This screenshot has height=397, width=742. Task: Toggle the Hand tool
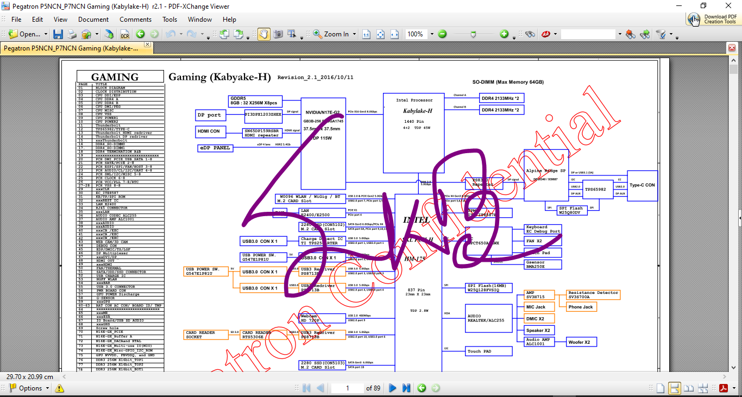[263, 34]
